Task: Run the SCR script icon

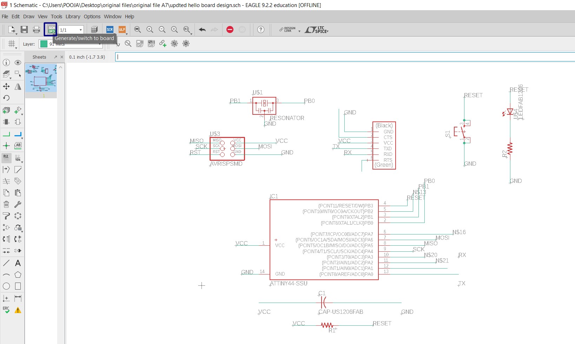Action: (110, 29)
